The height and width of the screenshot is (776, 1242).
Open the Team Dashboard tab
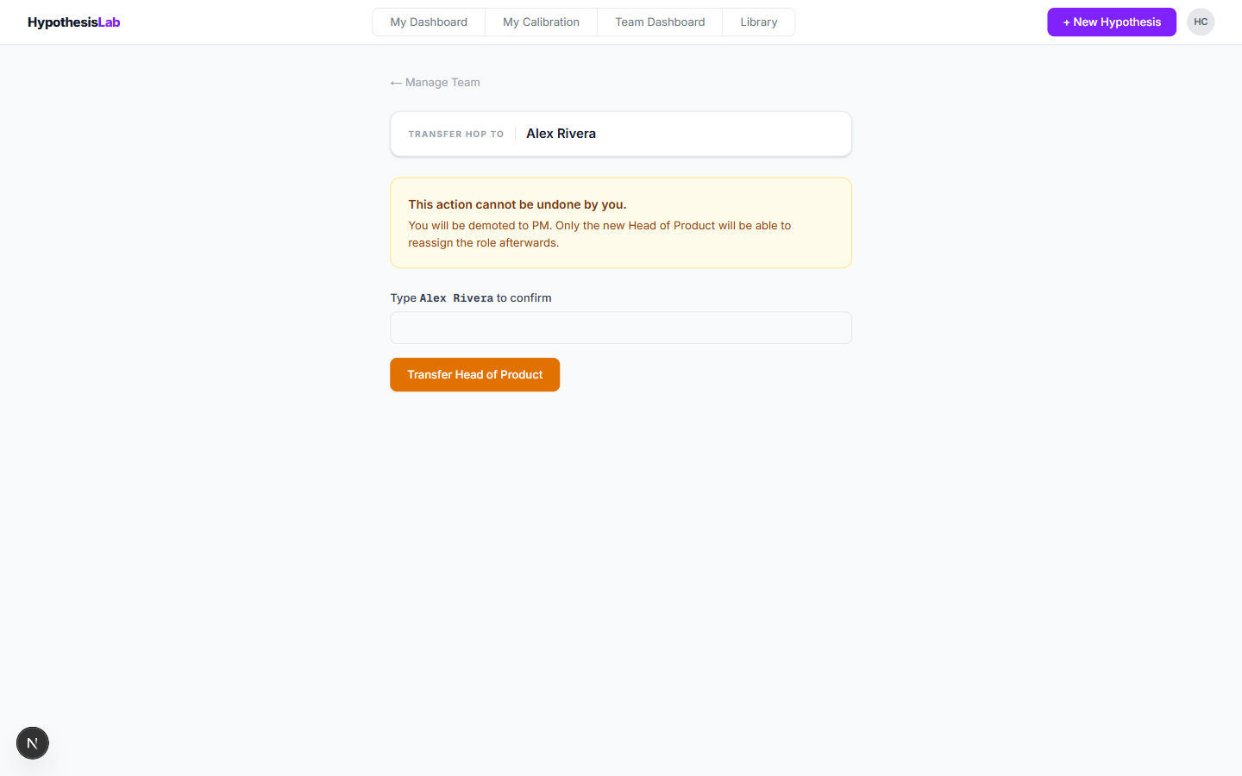click(660, 22)
